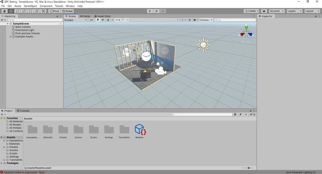Toggle scene lighting with the bulb icon
322x174 pixels.
[98, 20]
